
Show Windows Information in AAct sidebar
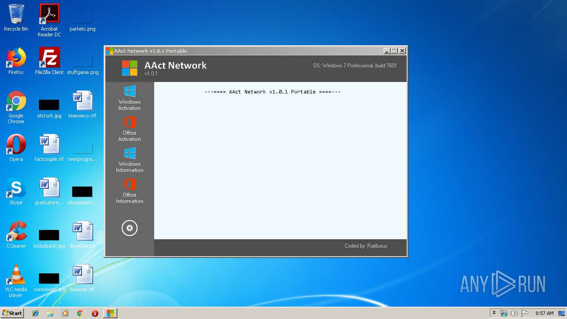[x=129, y=160]
